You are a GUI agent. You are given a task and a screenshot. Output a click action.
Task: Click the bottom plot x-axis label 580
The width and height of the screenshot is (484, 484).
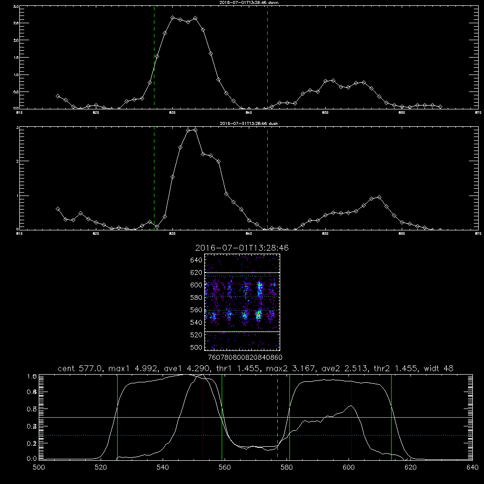(x=287, y=468)
